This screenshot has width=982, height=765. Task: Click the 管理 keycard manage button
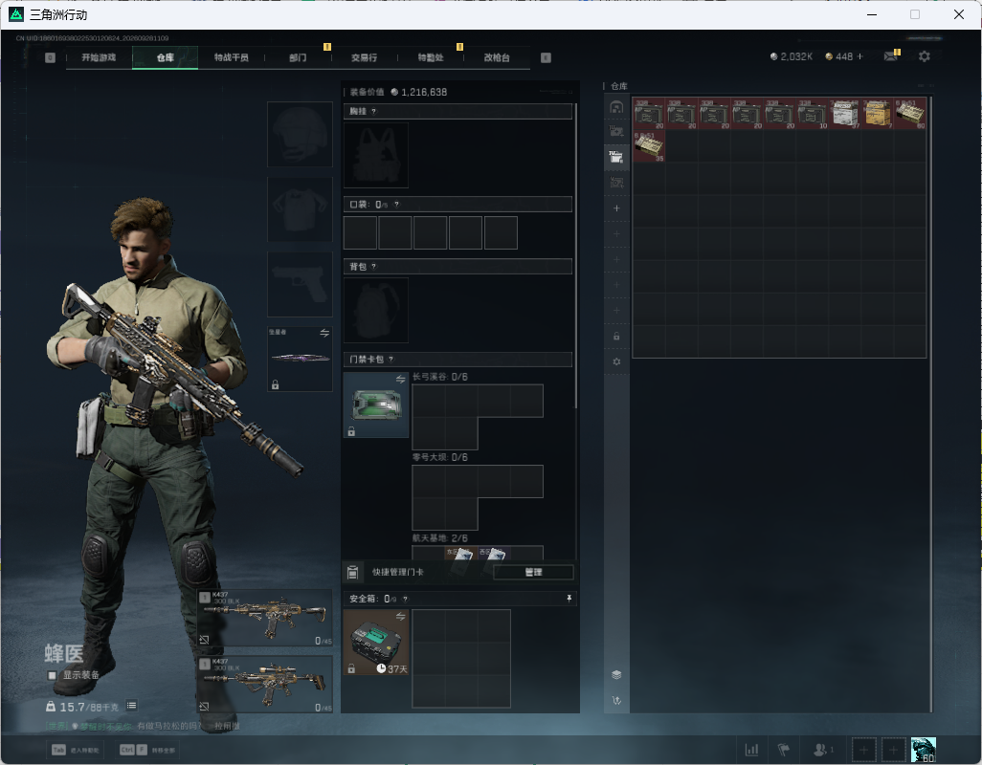click(x=533, y=572)
